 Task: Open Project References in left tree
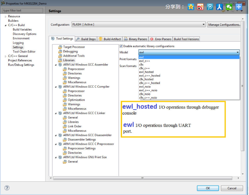(x=20, y=60)
